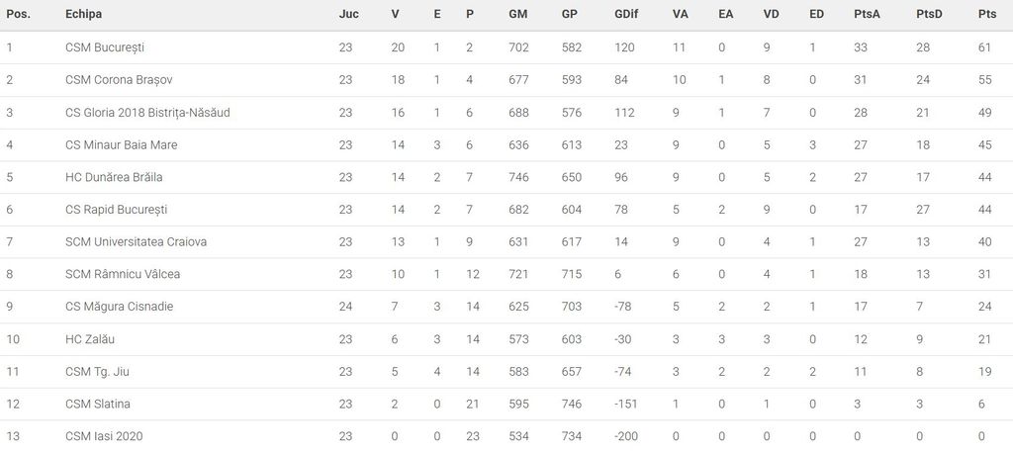Open CSM Slatina team link
The image size is (1013, 454).
click(x=98, y=404)
